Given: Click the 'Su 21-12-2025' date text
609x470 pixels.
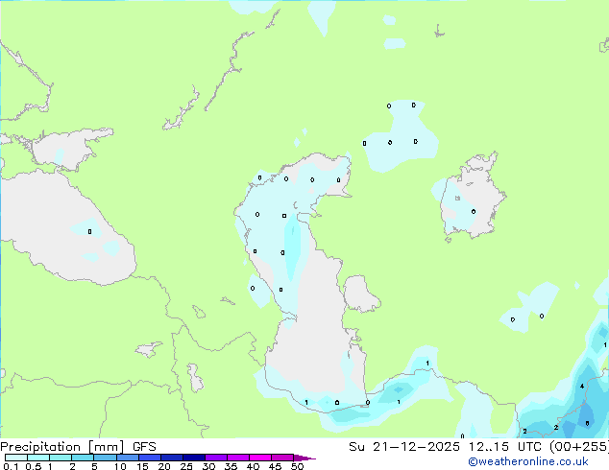Looking at the screenshot, I should (404, 447).
